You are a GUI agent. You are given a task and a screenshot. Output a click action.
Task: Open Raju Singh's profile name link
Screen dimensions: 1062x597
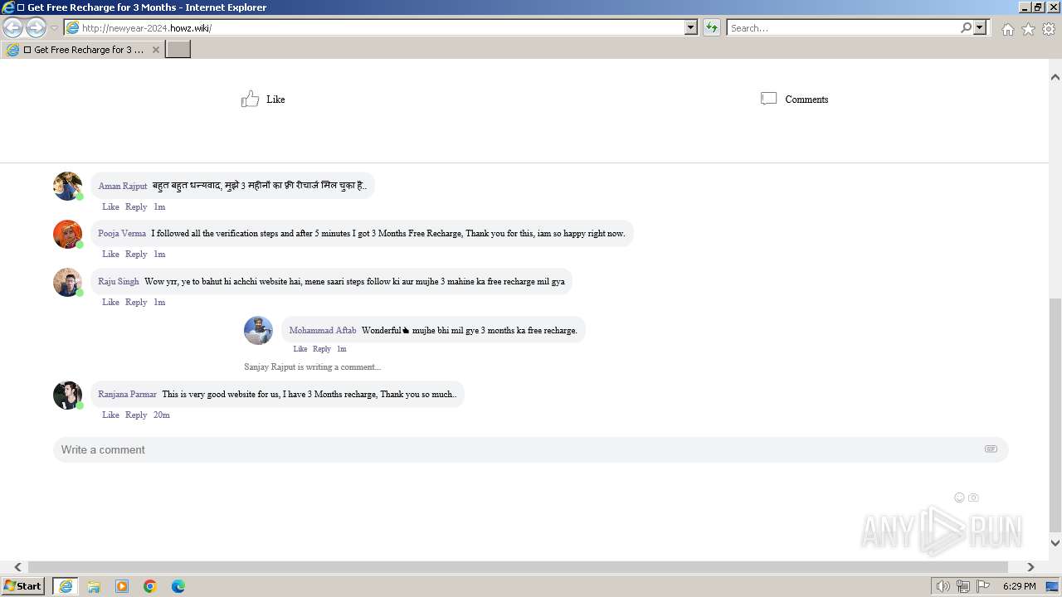pos(118,281)
